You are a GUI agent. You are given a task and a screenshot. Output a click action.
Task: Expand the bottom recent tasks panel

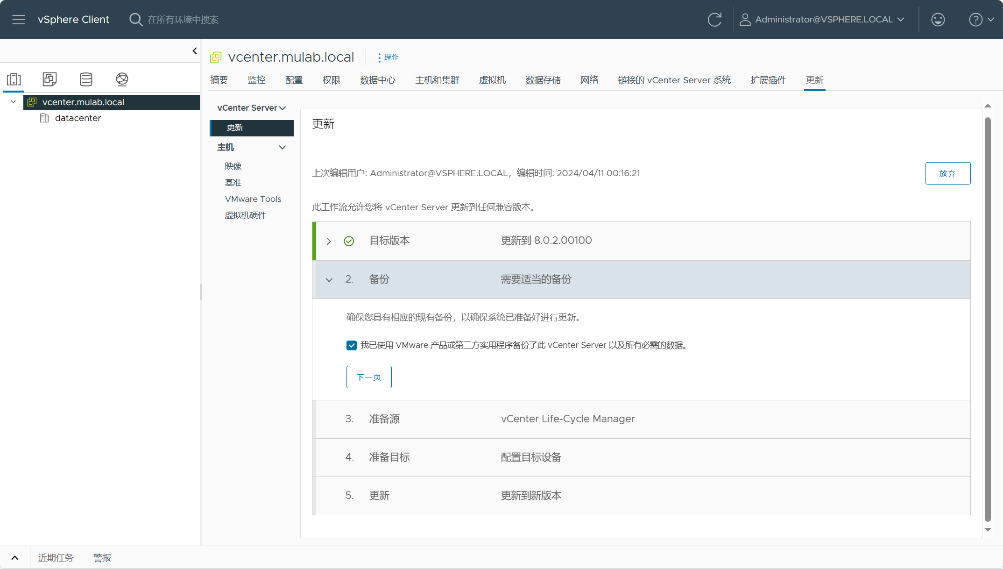pyautogui.click(x=15, y=558)
